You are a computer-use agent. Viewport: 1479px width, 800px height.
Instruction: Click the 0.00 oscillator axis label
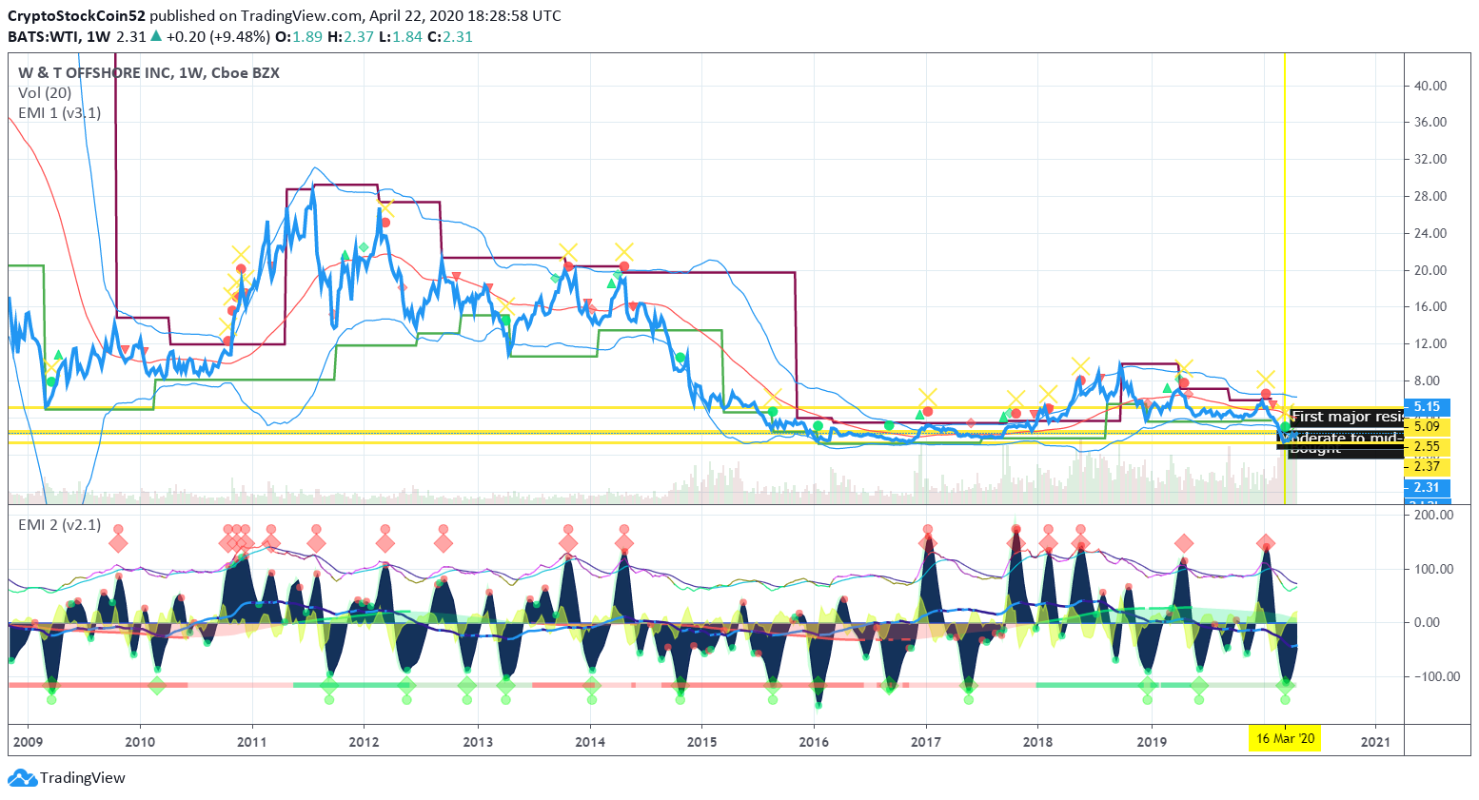tap(1428, 623)
